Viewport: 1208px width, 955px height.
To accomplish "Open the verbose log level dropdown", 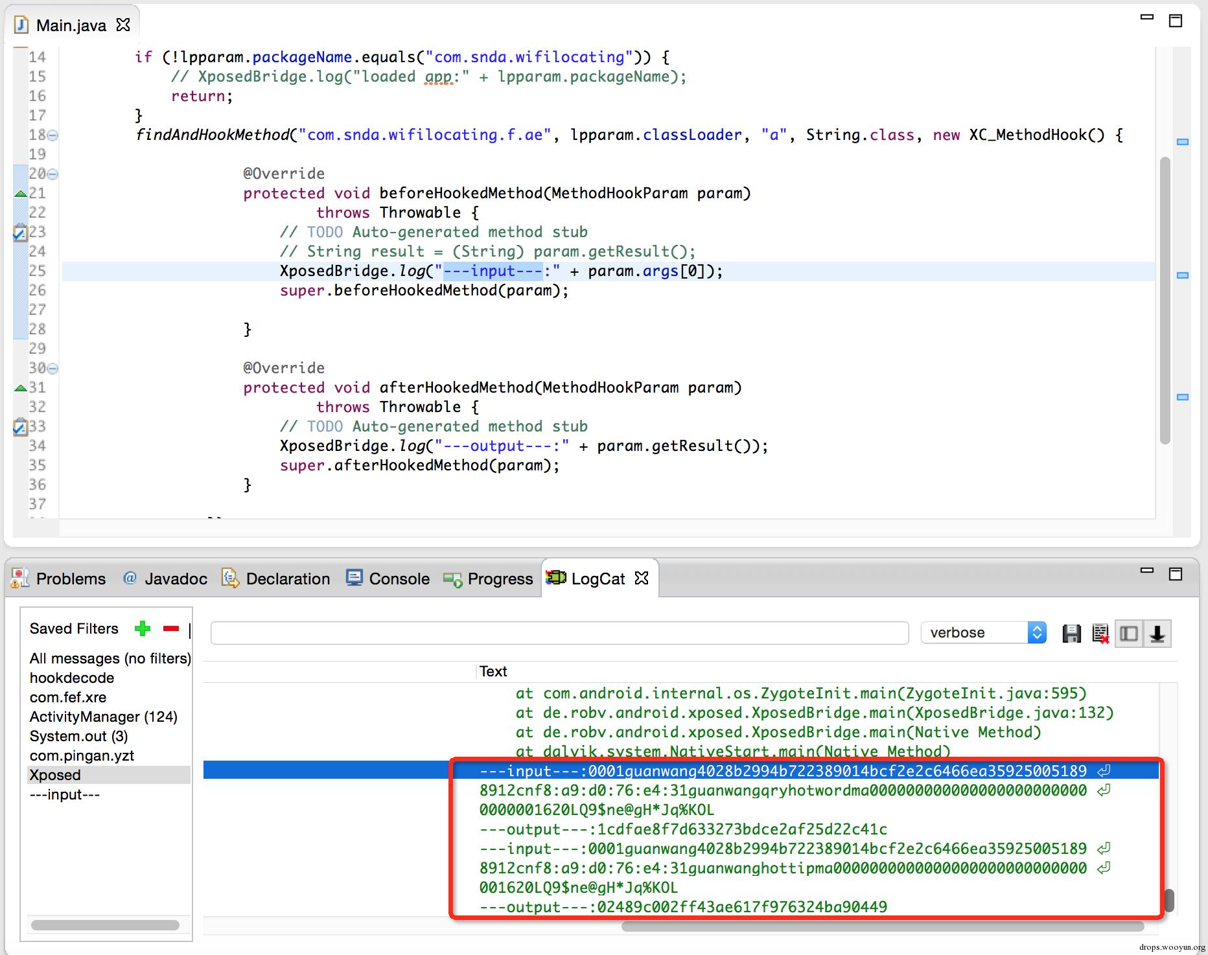I will [1037, 632].
